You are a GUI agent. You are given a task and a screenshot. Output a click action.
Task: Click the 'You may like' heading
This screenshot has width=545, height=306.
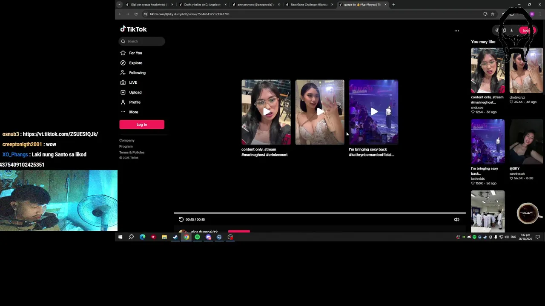(x=483, y=42)
